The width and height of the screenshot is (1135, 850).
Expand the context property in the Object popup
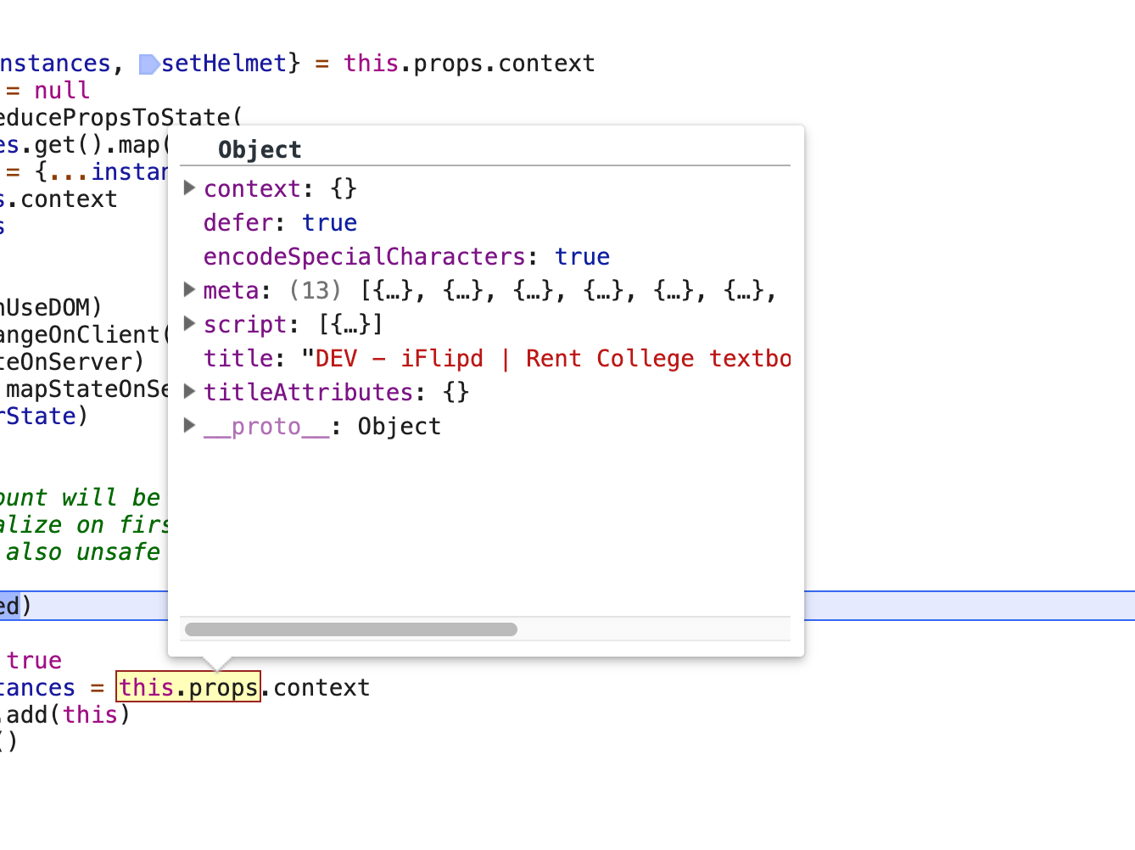point(188,188)
